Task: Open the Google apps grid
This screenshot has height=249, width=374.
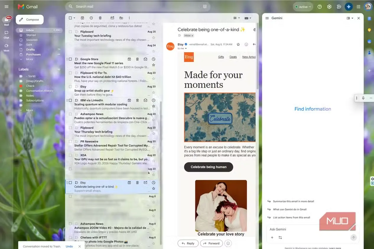Action: pos(358,7)
